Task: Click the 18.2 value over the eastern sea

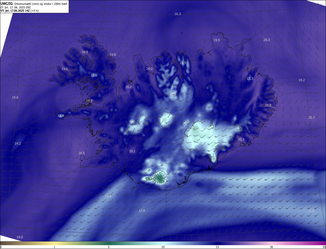Action: (302, 80)
